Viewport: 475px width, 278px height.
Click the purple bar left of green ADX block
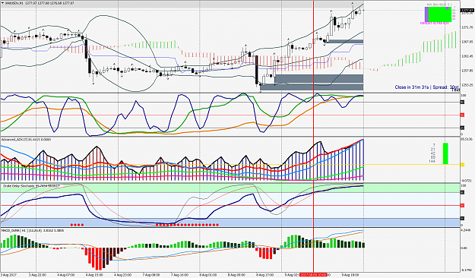click(x=426, y=14)
